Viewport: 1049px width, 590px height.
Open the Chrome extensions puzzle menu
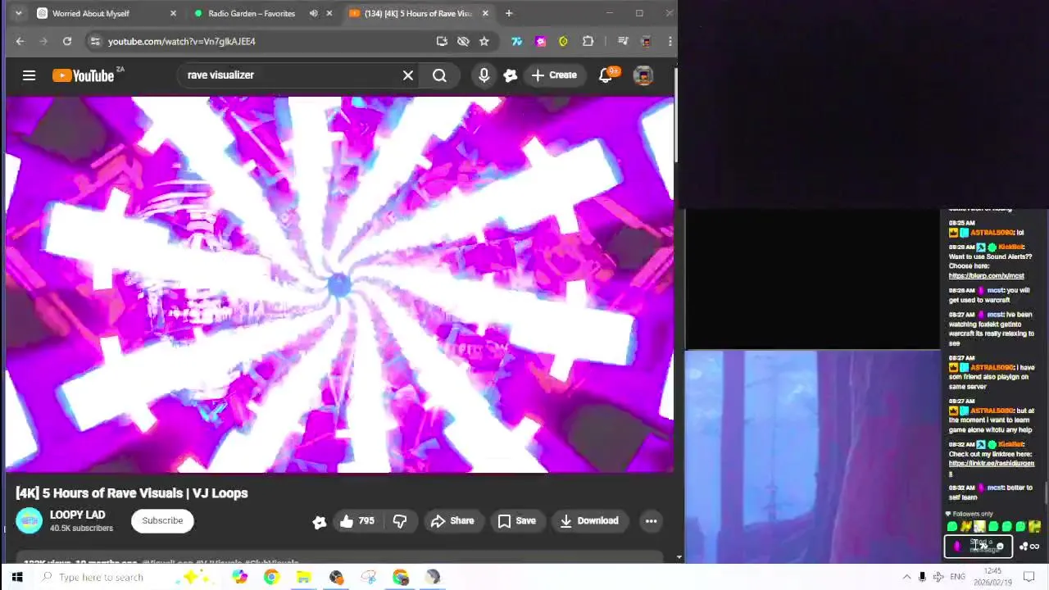point(588,41)
